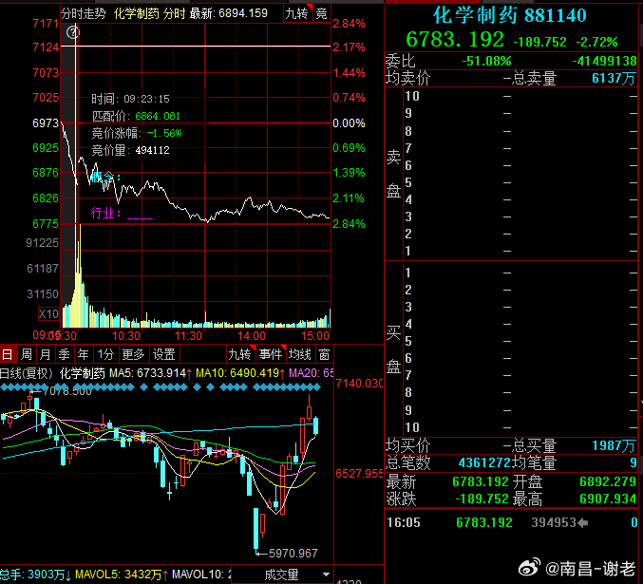This screenshot has height=584, width=643.
Task: Click the 6973 previous close axis label
Action: point(46,123)
